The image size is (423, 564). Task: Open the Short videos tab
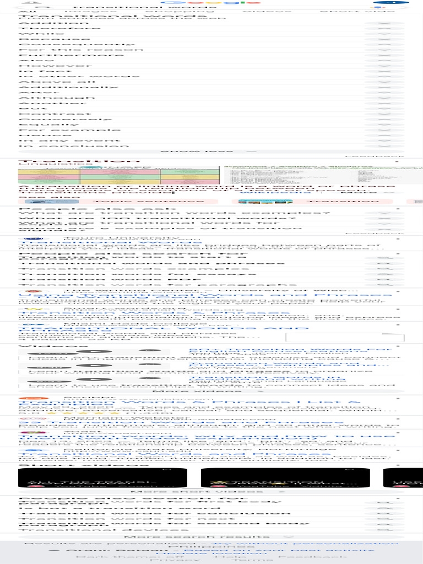(x=357, y=12)
